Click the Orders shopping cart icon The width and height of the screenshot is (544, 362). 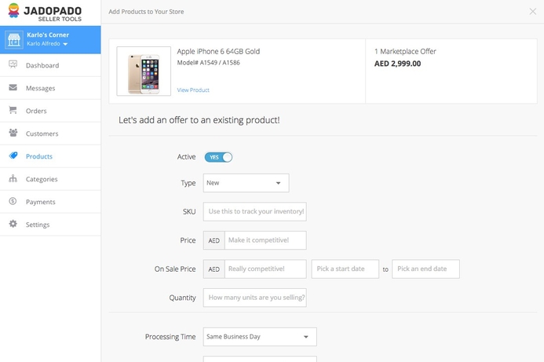(x=13, y=110)
